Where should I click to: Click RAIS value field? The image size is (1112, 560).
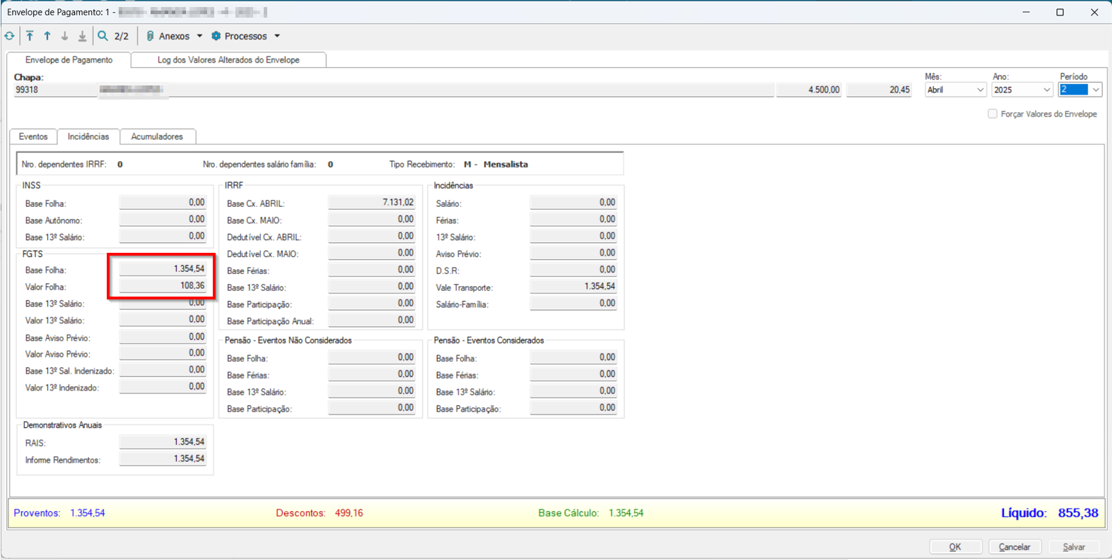coord(163,442)
